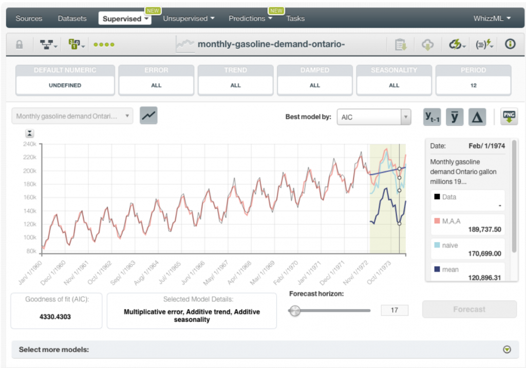Click the line chart view icon

[x=148, y=115]
